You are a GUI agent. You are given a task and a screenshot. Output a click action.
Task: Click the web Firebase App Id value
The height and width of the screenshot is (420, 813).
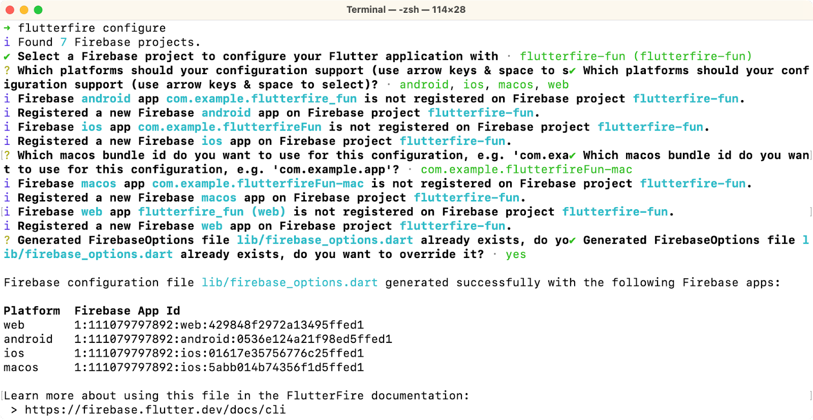(x=219, y=325)
